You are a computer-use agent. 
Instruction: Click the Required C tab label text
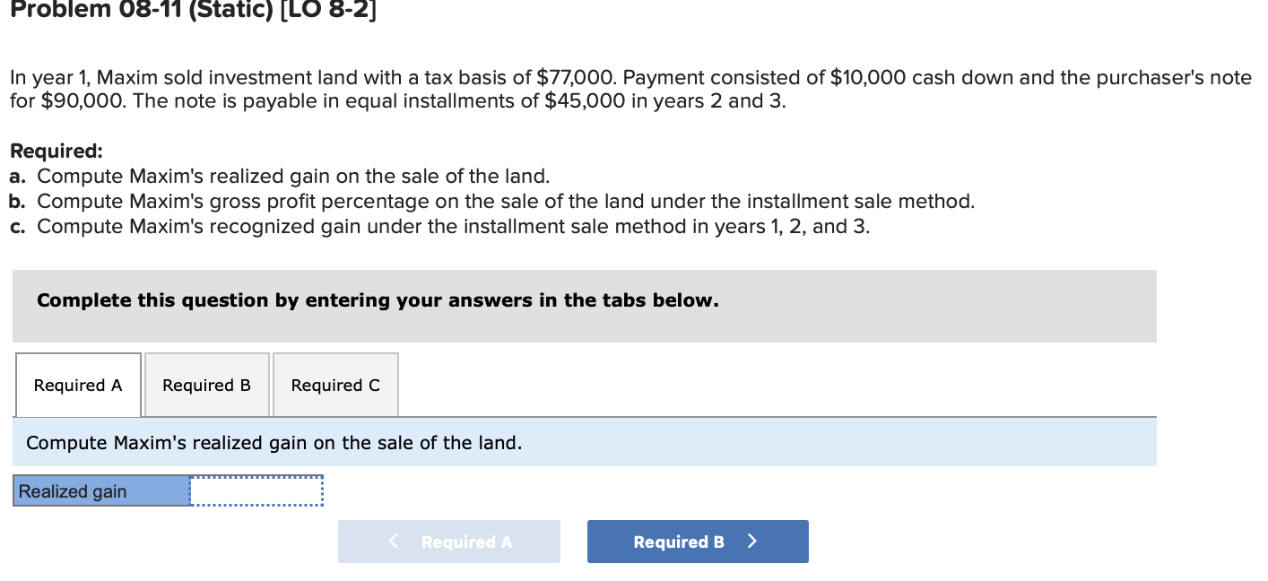click(x=334, y=385)
